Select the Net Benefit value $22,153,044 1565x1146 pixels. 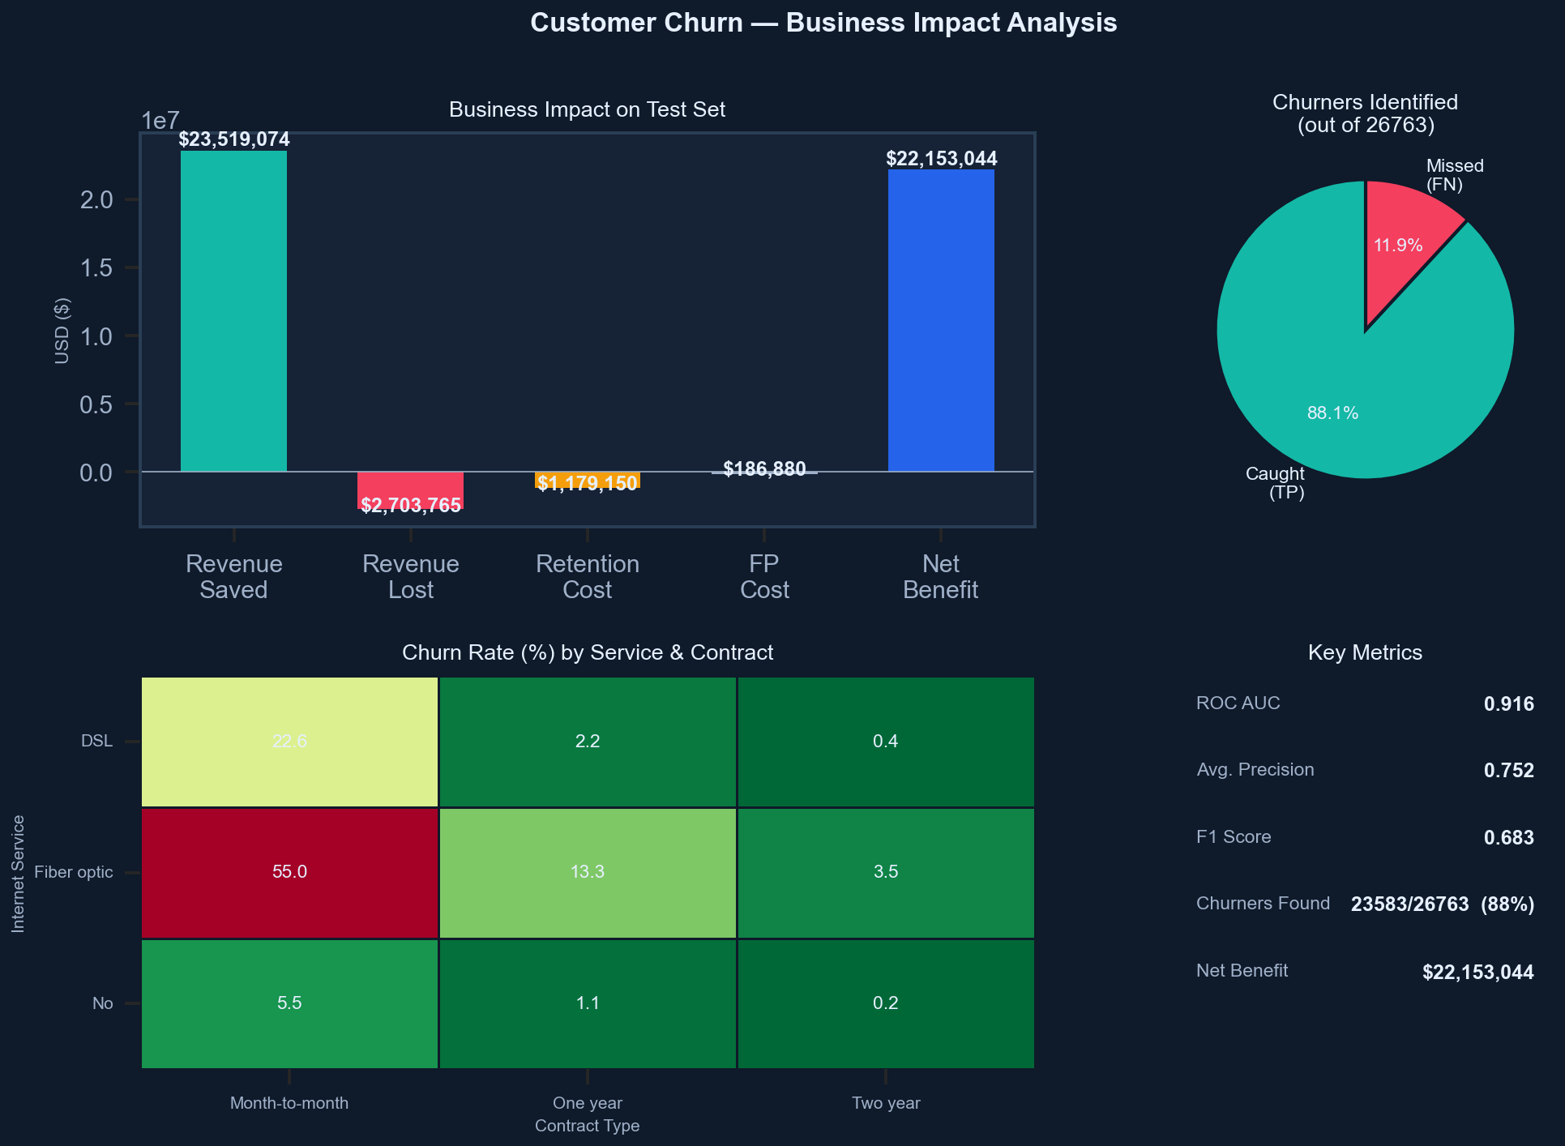(1477, 971)
